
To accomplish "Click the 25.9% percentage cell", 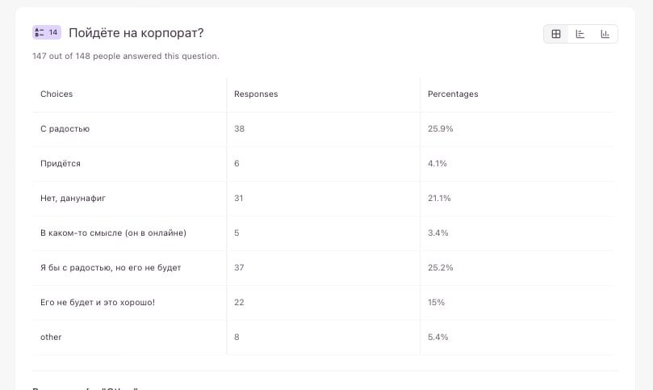I will tap(440, 129).
